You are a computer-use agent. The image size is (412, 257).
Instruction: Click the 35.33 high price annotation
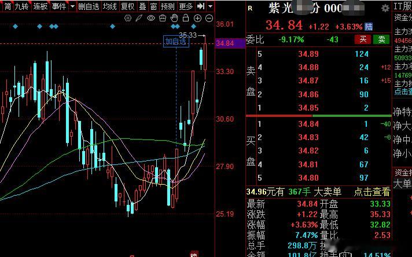pyautogui.click(x=187, y=35)
